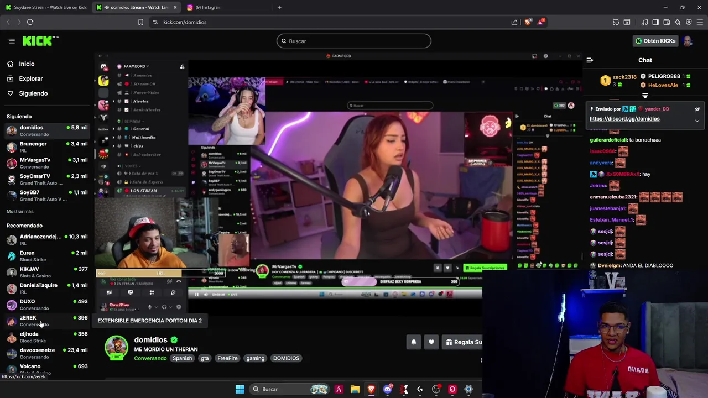Viewport: 708px width, 398px height.
Task: Open Brave Shields lion icon
Action: 528,22
